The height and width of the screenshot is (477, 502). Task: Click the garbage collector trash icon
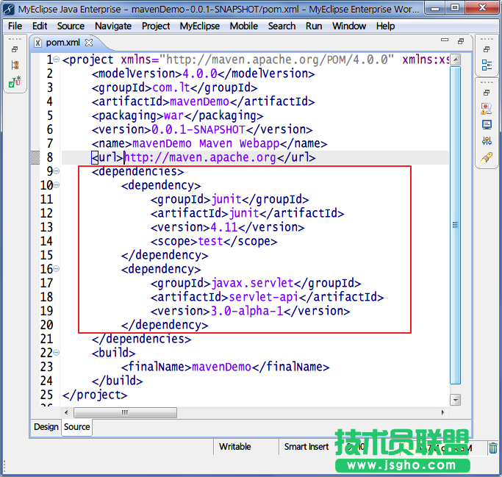pos(493,448)
